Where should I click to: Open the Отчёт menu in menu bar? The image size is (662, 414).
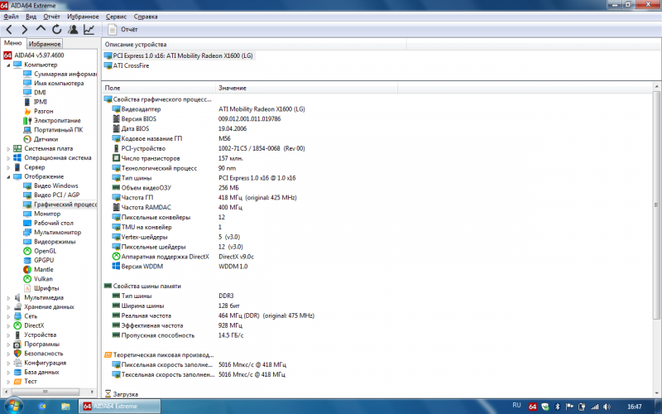[x=51, y=17]
